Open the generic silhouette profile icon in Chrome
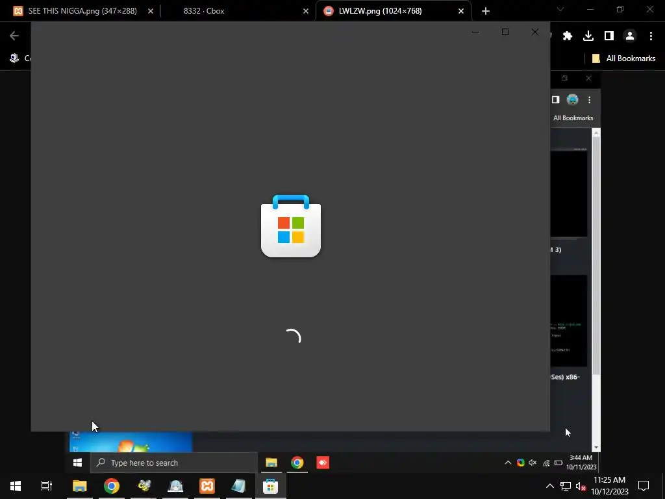The height and width of the screenshot is (499, 665). [x=630, y=36]
